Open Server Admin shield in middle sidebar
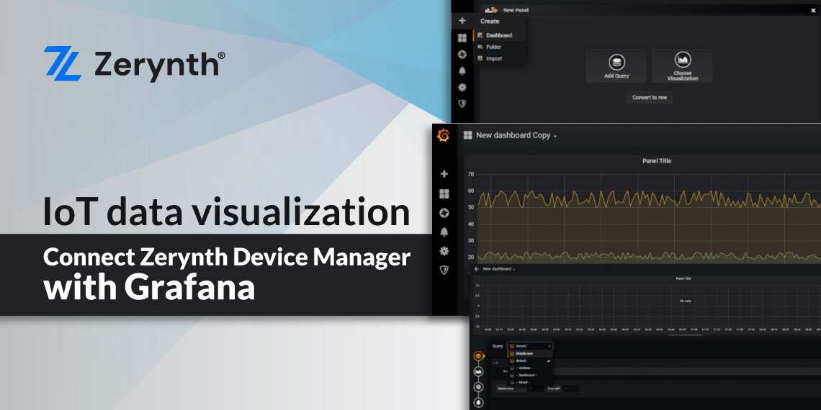The image size is (821, 410). [x=444, y=270]
